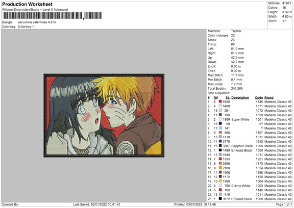Click the 'St.' column header

coord(228,98)
